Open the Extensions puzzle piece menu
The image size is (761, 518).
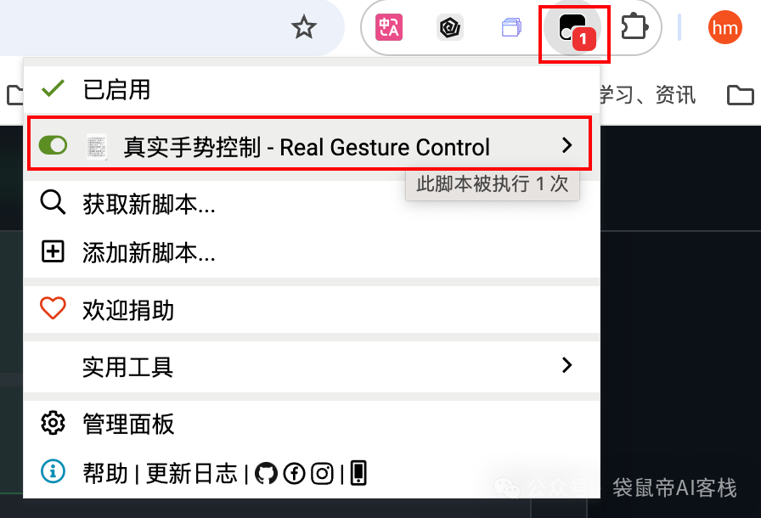pyautogui.click(x=634, y=27)
